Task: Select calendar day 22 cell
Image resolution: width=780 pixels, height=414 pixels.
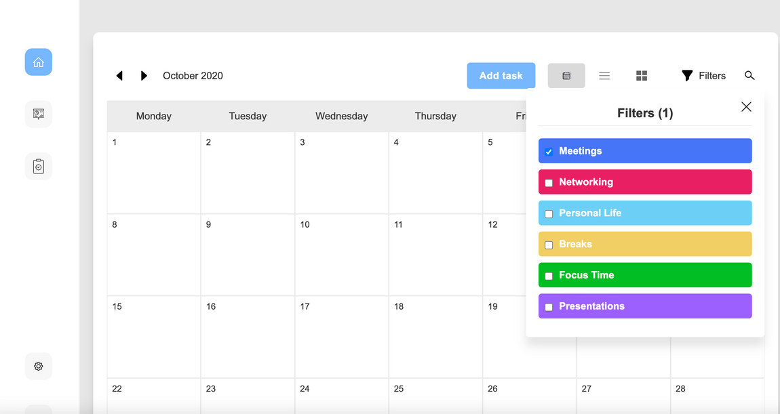Action: coord(154,396)
